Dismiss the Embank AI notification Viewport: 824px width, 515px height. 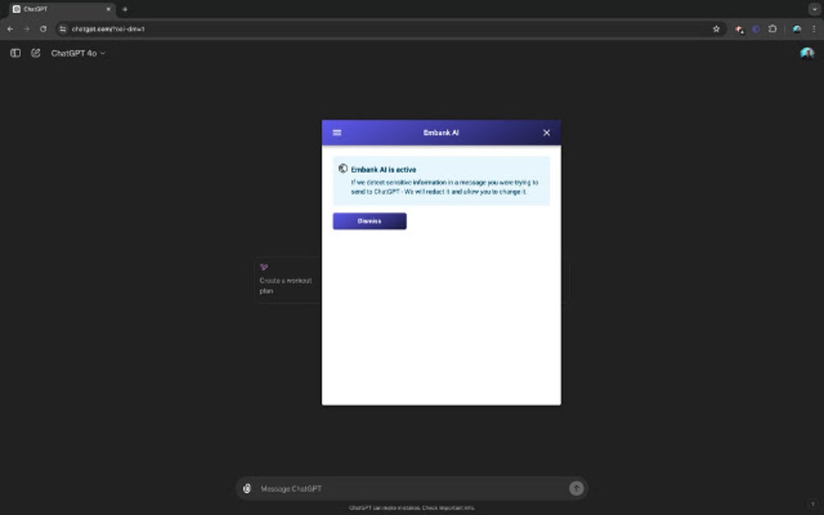369,220
